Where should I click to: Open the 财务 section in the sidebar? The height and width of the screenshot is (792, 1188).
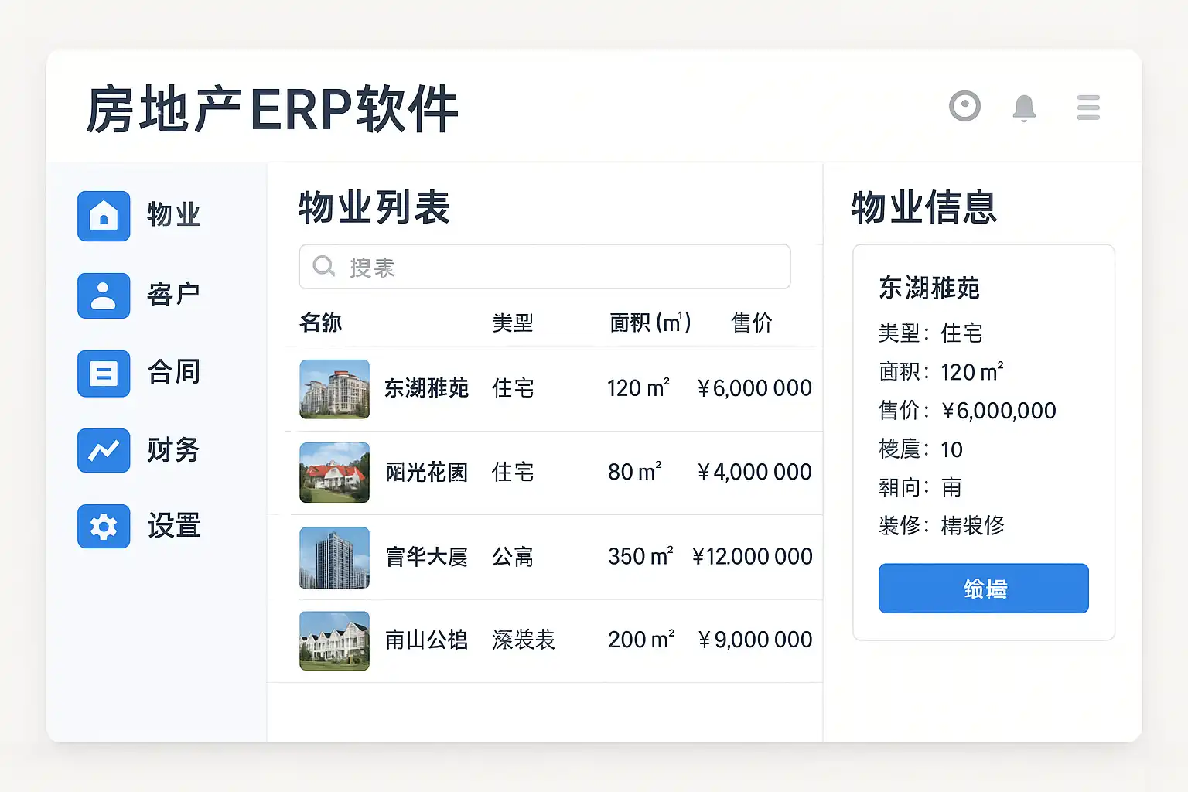174,450
